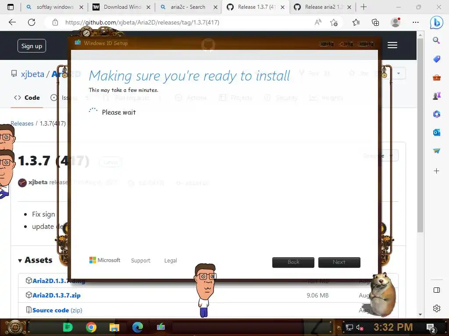Open Microsoft 365 sidebar icon

(x=436, y=114)
